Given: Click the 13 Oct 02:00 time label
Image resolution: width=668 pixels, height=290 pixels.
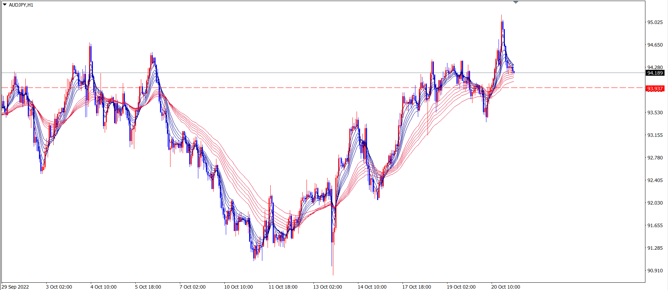Looking at the screenshot, I should [328, 287].
